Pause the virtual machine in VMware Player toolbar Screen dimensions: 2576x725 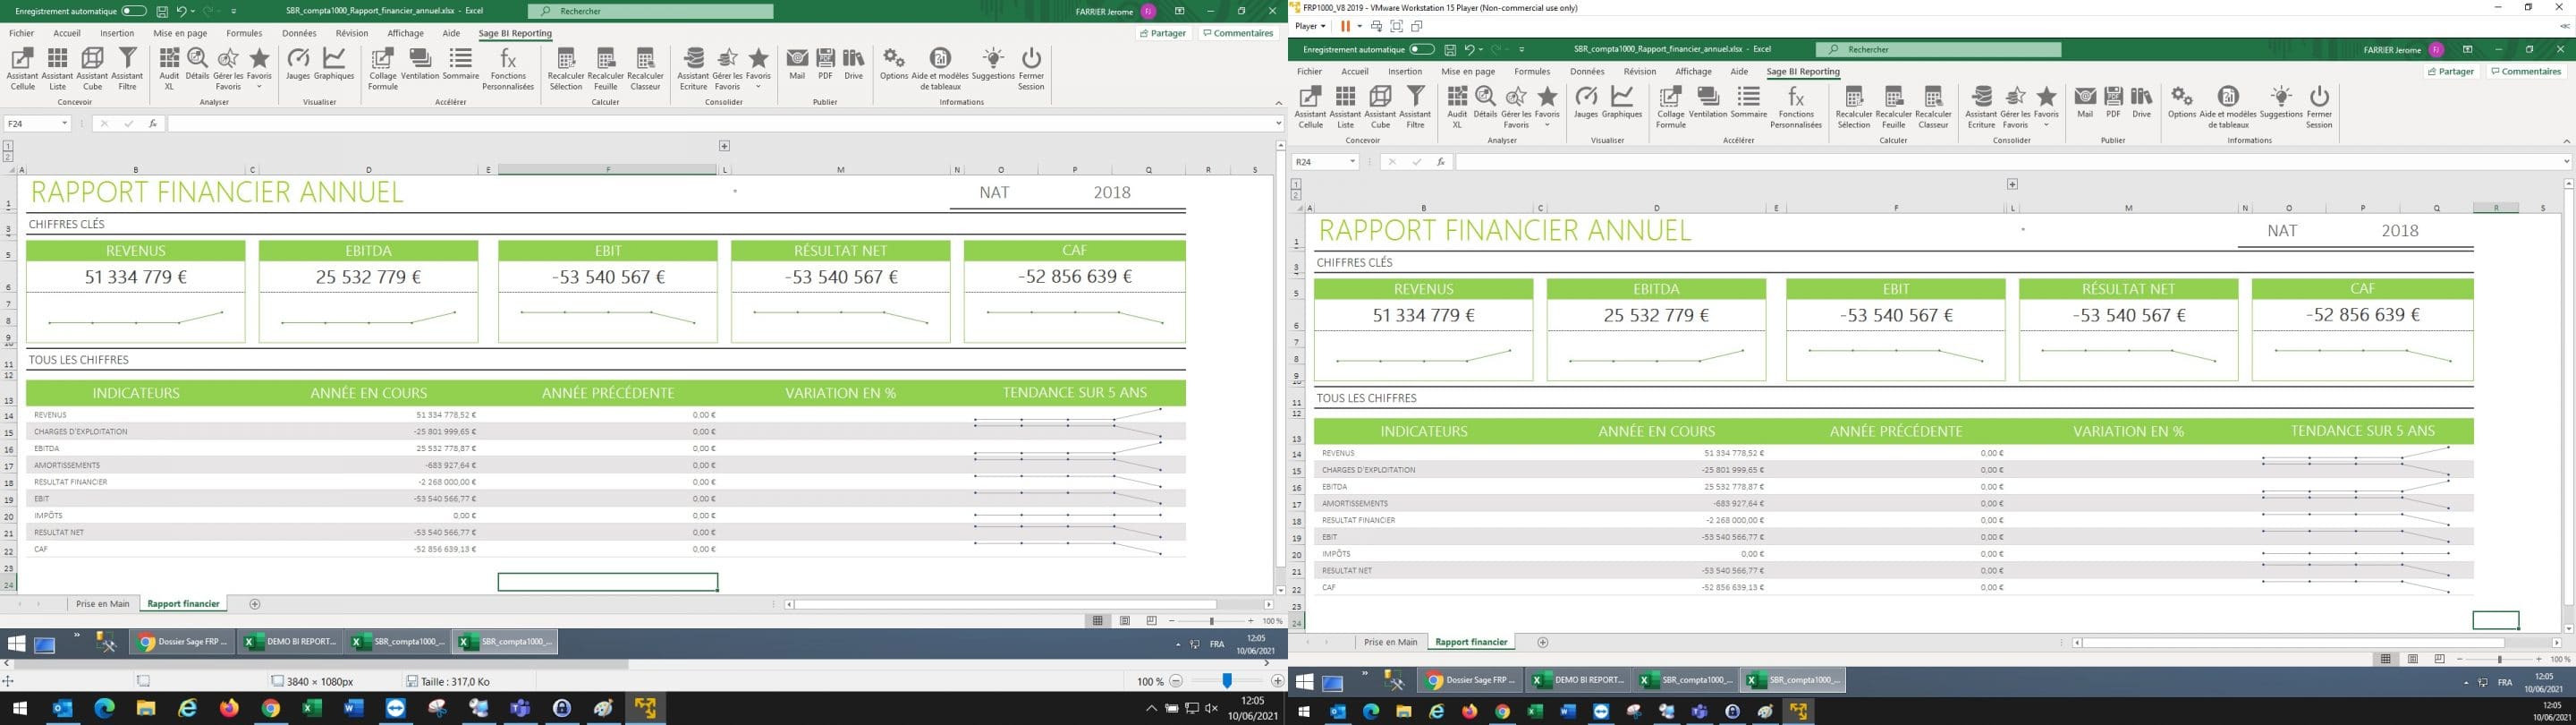(1345, 26)
